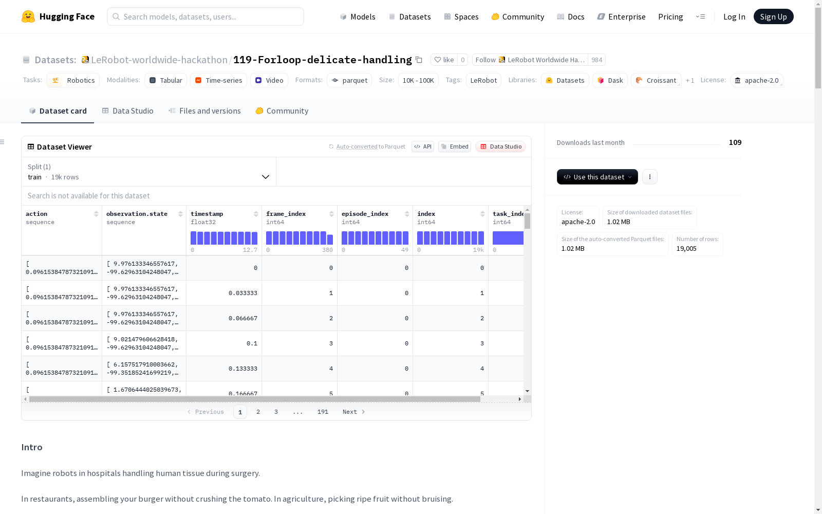
Task: Sort the timestamp column
Action: tap(256, 214)
